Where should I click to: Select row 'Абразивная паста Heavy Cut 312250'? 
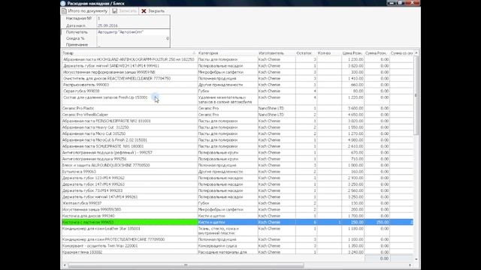point(237,127)
